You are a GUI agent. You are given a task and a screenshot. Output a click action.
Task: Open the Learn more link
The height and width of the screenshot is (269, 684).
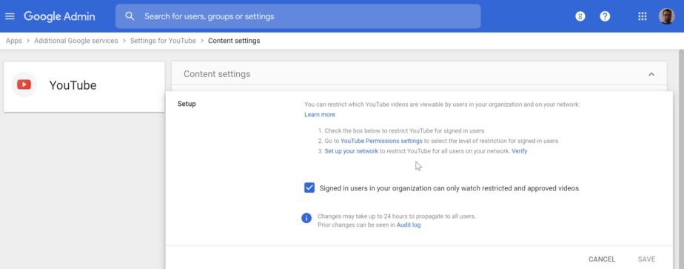tap(320, 114)
